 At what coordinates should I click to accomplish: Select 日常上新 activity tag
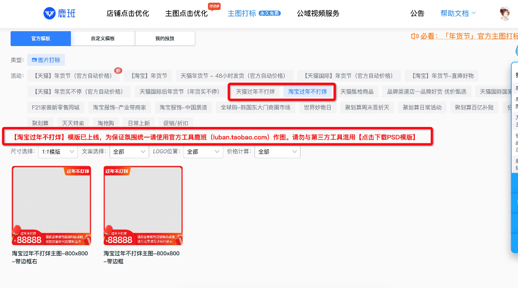139,123
